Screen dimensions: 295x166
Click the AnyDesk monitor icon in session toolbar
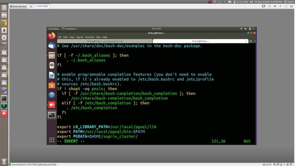tap(263, 6)
